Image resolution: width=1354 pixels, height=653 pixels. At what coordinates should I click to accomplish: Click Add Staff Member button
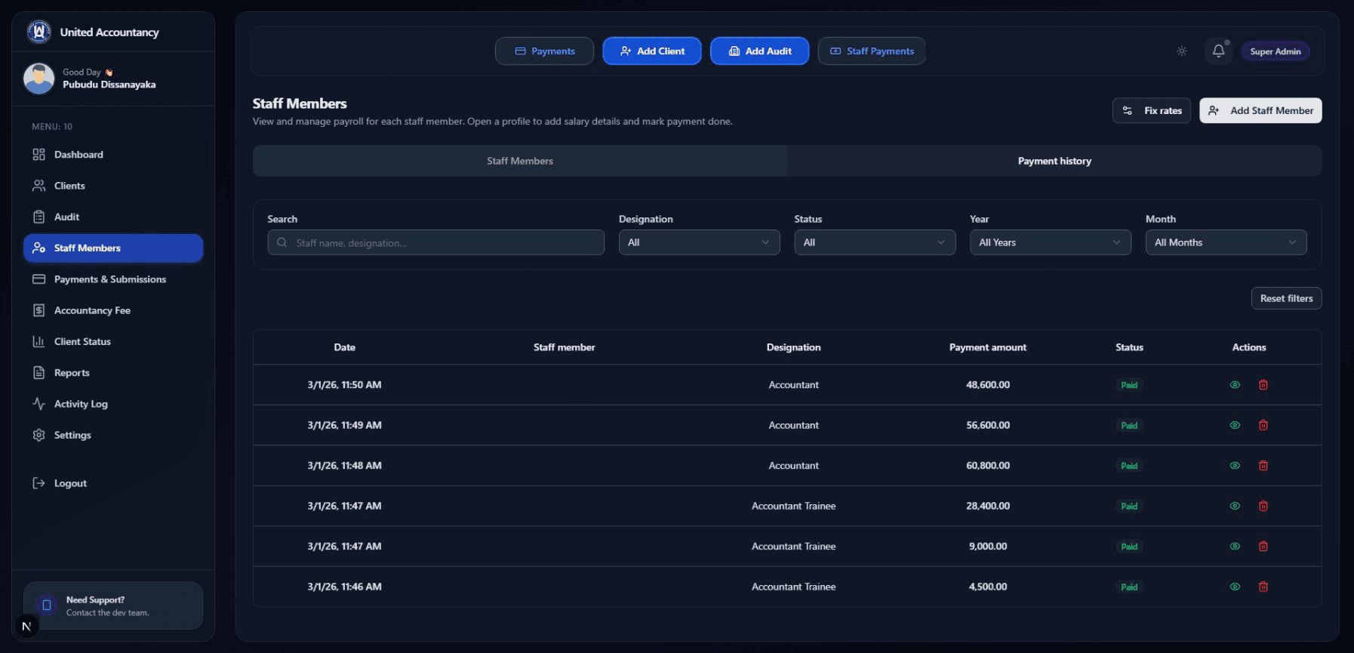(1260, 110)
